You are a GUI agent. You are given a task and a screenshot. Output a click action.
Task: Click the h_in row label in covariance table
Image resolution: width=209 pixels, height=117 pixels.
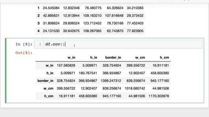coord(50,73)
